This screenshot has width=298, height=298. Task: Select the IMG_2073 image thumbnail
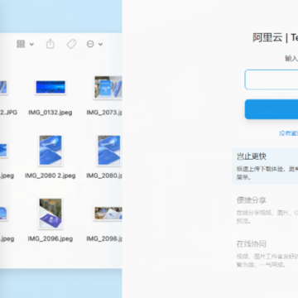click(108, 87)
